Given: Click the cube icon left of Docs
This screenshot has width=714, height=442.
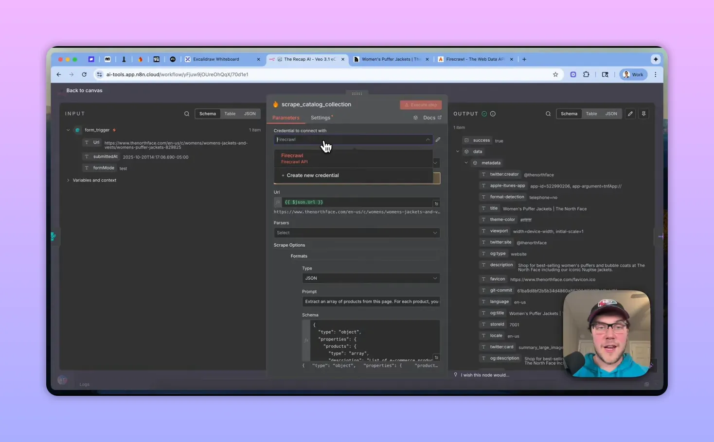Looking at the screenshot, I should pyautogui.click(x=415, y=118).
